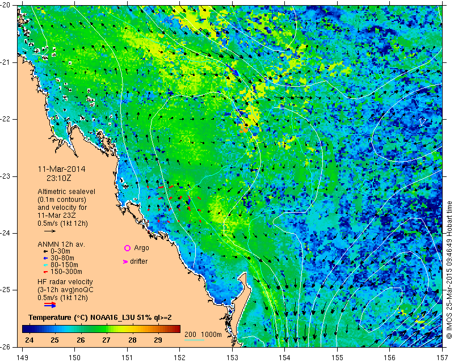Click the blue 30-80m ANMN arrow symbol
Screen dimensions: 454x363
pyautogui.click(x=45, y=258)
